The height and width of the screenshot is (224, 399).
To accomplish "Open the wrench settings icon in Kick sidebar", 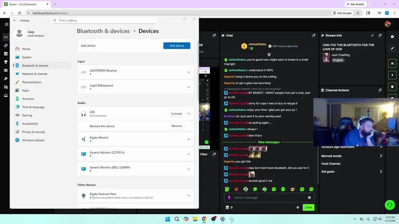I will coord(6,79).
